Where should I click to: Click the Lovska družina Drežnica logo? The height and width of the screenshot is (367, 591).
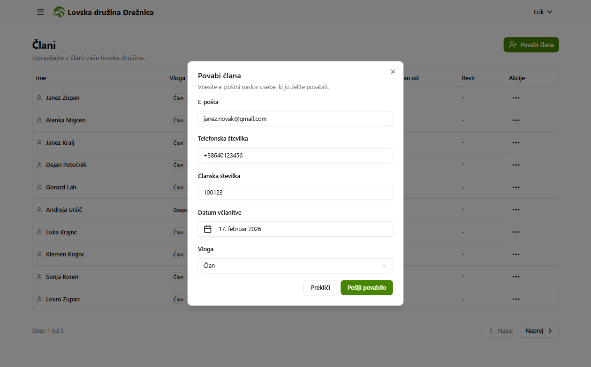click(x=59, y=12)
